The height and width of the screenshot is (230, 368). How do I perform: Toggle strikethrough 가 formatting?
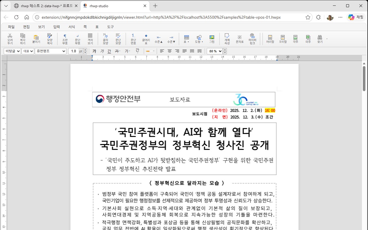pos(117,51)
